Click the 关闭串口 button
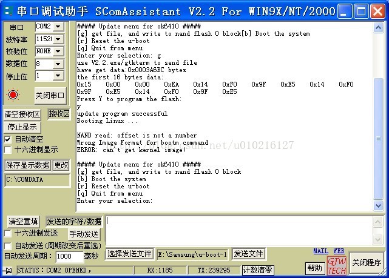 [x=50, y=95]
